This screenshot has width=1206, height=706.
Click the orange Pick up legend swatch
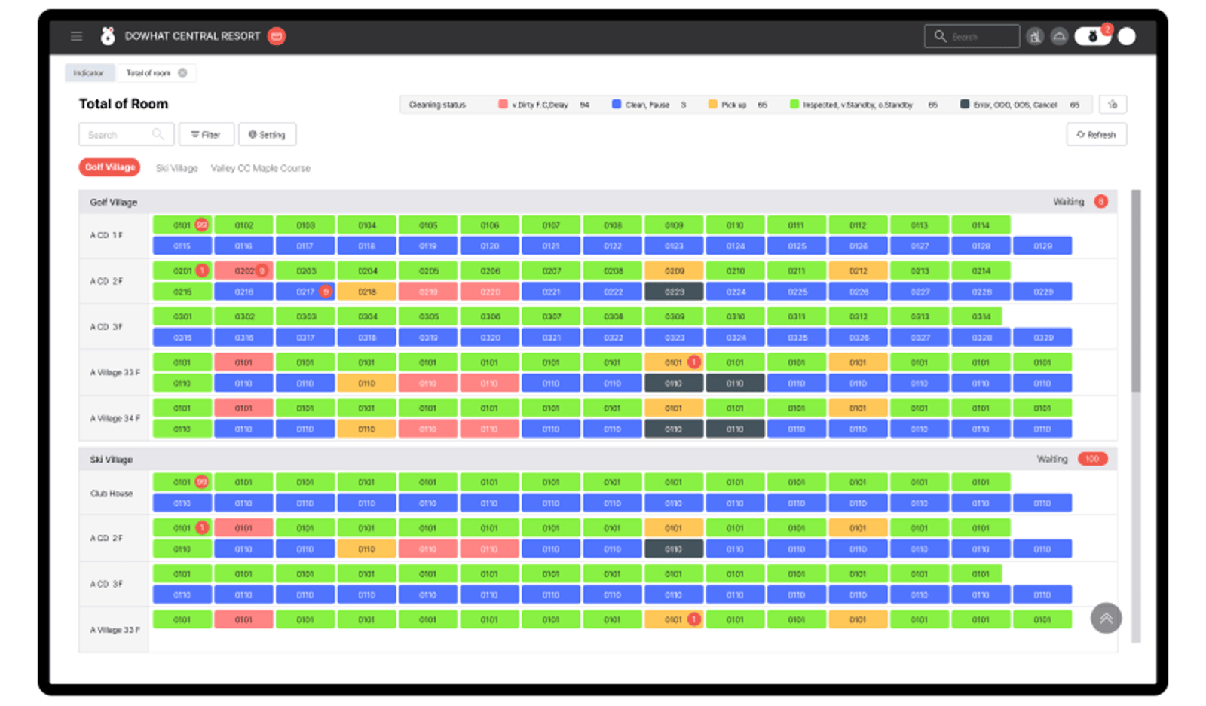click(x=713, y=105)
